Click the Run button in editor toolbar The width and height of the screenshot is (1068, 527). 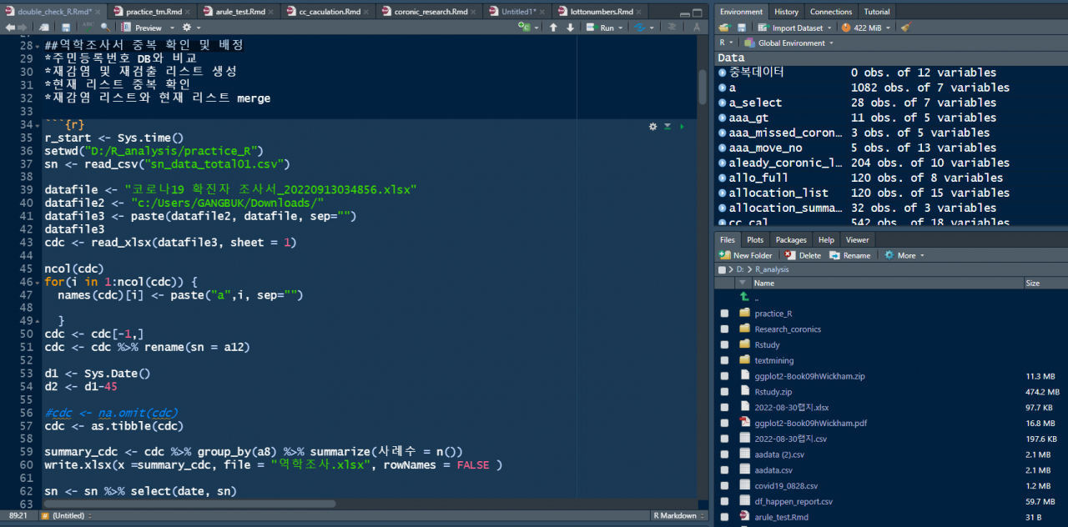601,28
